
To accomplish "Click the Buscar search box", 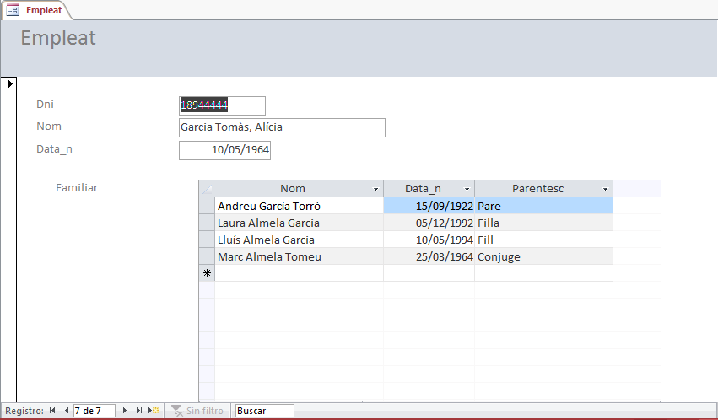I will click(x=264, y=411).
